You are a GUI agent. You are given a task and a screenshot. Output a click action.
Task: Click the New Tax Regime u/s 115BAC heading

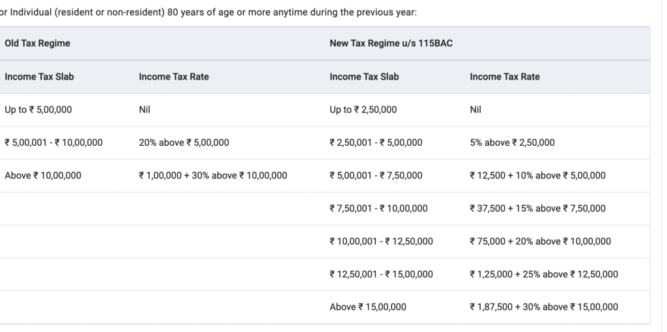(383, 43)
